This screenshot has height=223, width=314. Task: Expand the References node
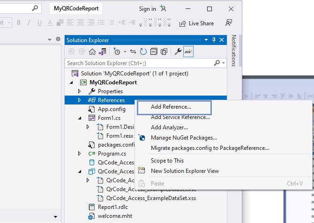coord(80,100)
